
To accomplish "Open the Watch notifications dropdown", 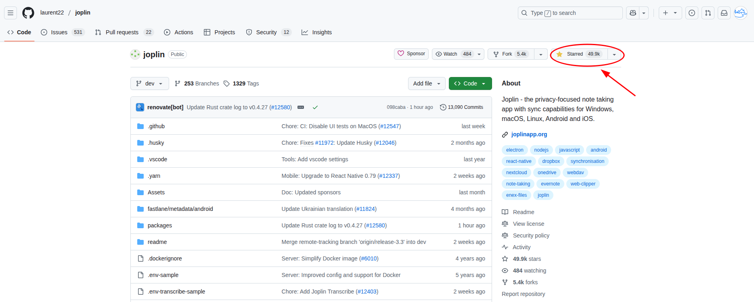I will 458,54.
